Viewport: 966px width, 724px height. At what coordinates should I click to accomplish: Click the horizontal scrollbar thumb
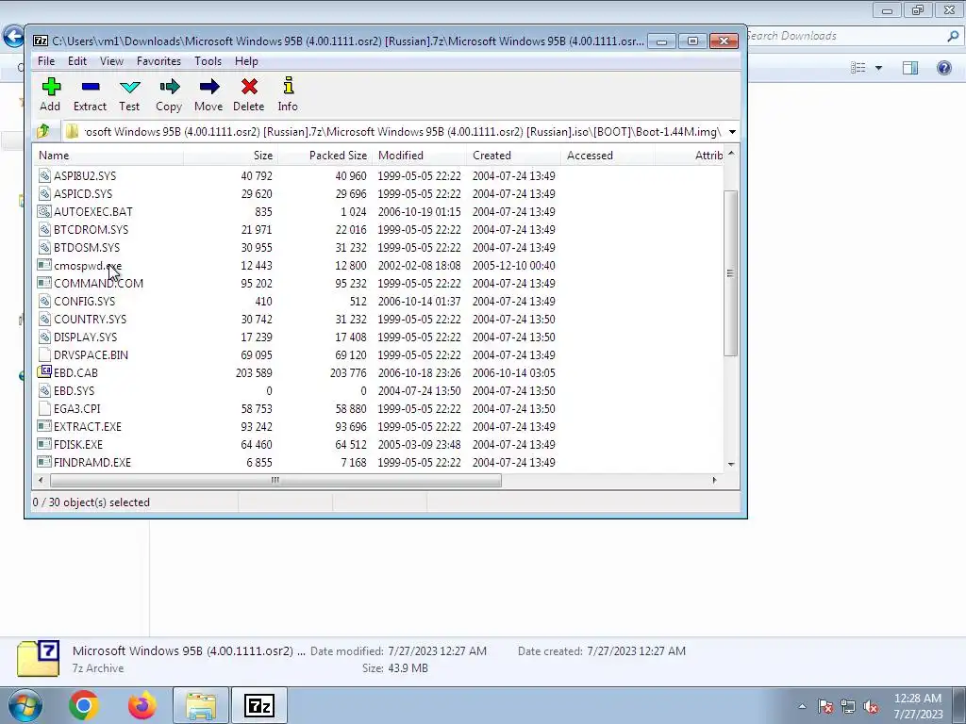click(275, 480)
